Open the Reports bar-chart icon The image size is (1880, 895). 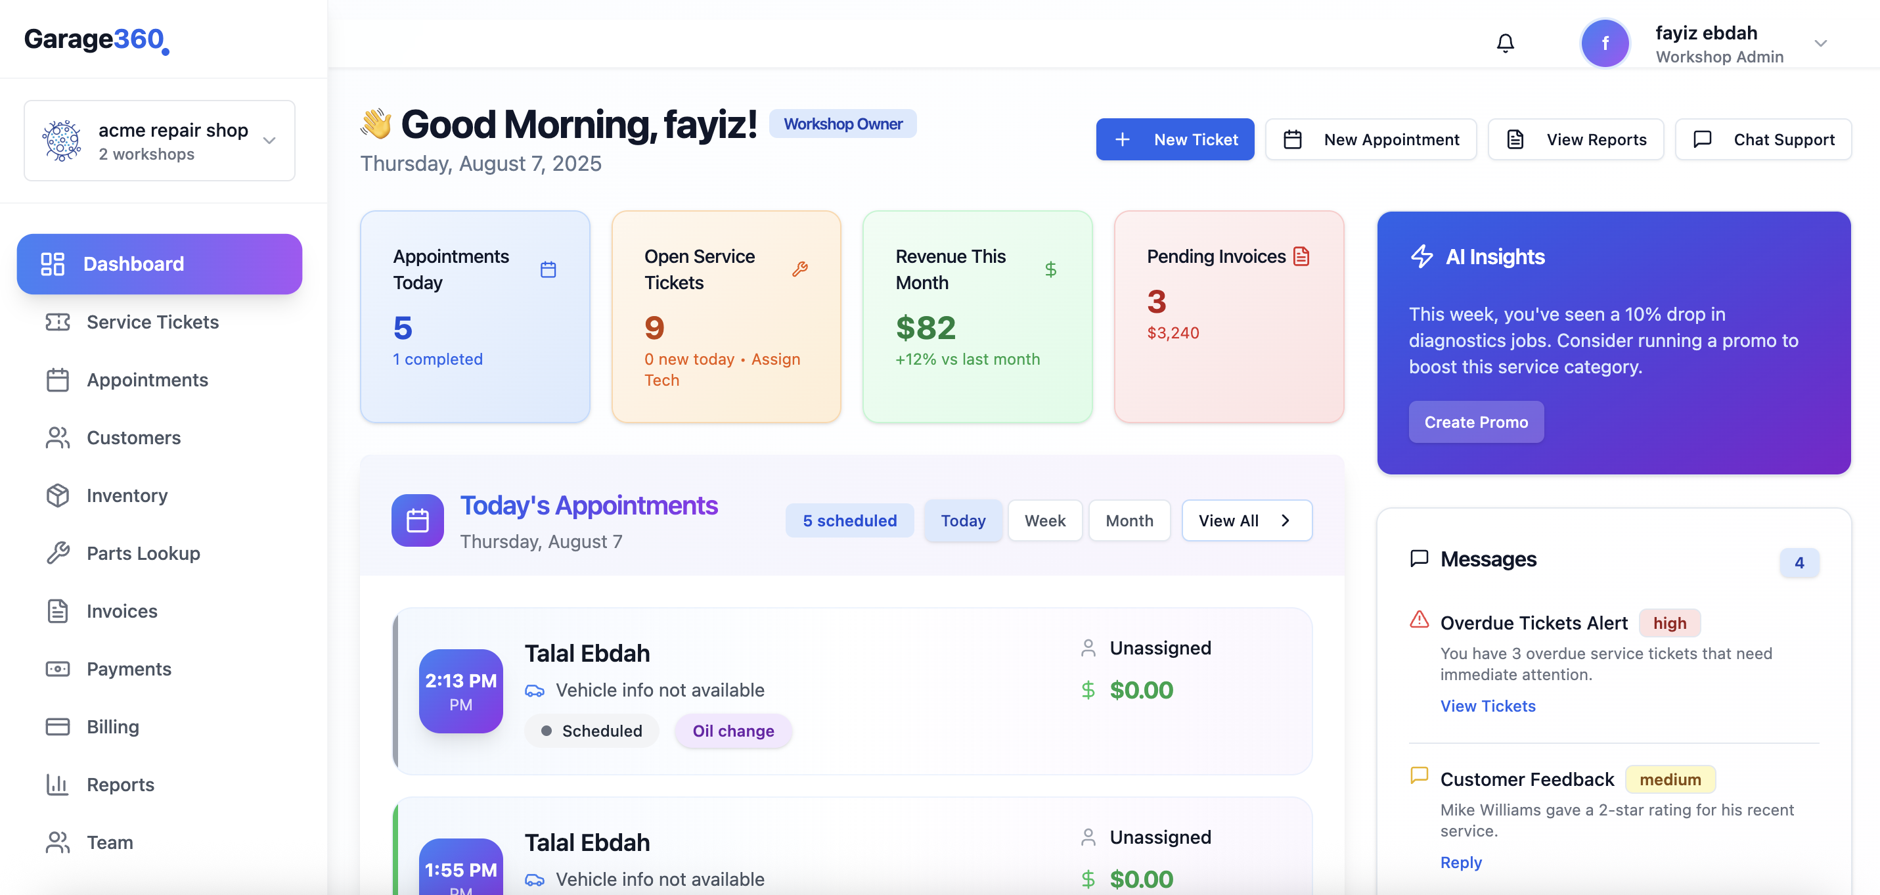(58, 784)
